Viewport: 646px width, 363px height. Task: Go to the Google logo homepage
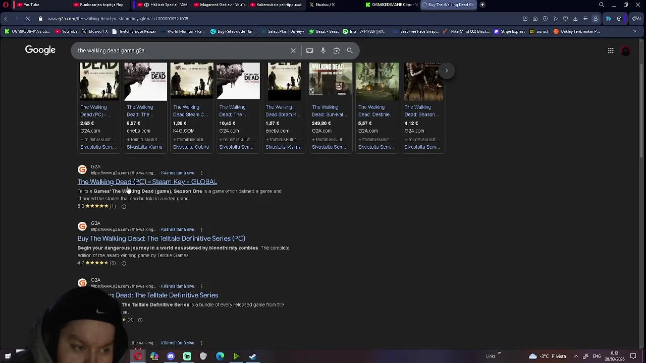pos(40,50)
